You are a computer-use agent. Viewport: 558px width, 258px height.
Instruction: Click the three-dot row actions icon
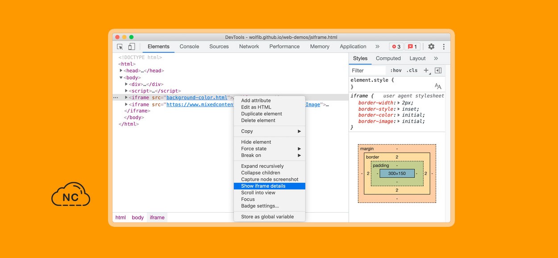point(116,97)
